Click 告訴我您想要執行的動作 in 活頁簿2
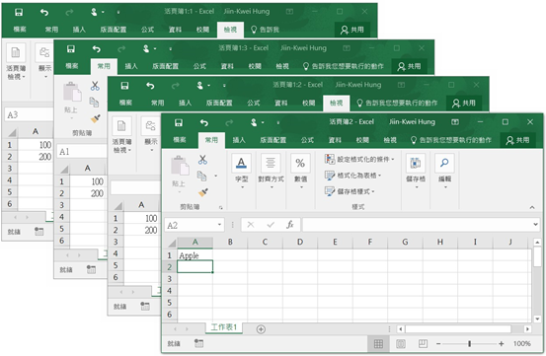Image resolution: width=546 pixels, height=356 pixels. (x=451, y=140)
